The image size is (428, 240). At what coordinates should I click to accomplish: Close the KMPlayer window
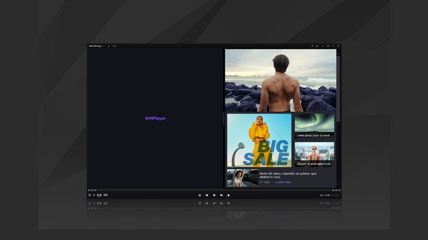[x=338, y=46]
